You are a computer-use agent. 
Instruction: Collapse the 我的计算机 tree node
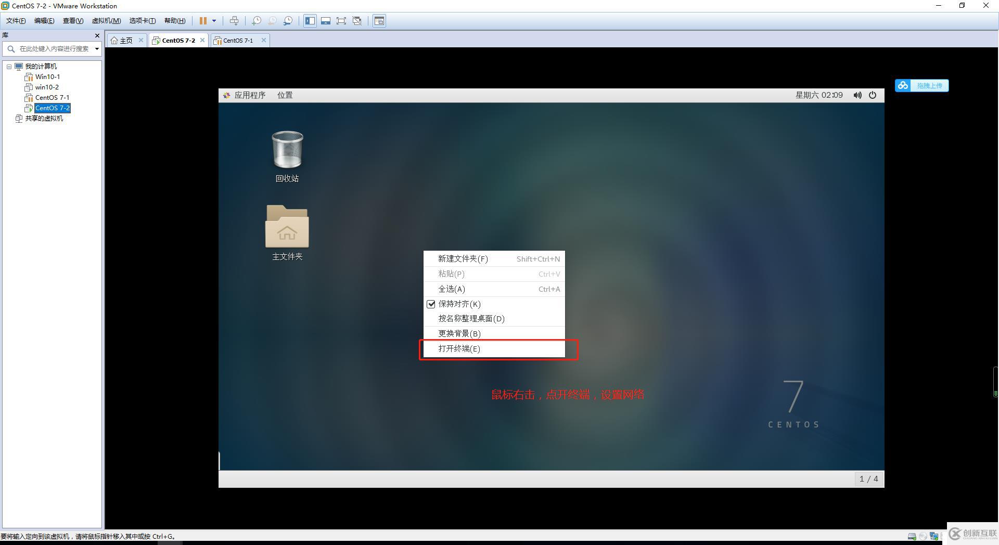coord(9,67)
